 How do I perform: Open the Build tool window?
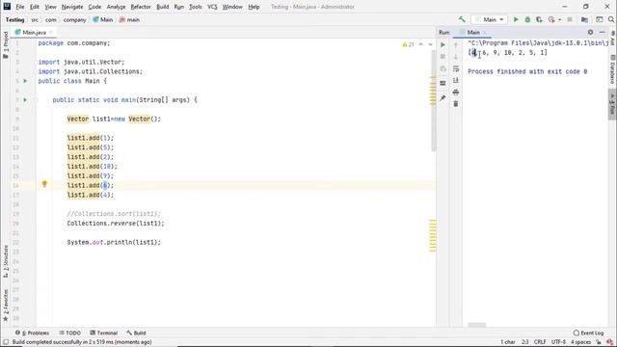tap(136, 333)
